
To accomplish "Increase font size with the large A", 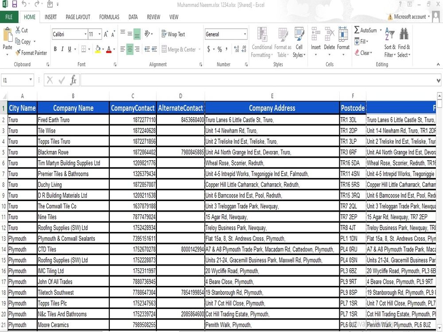I will 106,34.
